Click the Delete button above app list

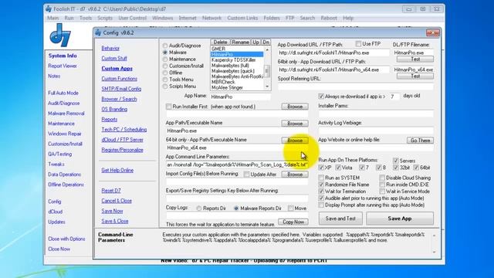click(x=220, y=42)
